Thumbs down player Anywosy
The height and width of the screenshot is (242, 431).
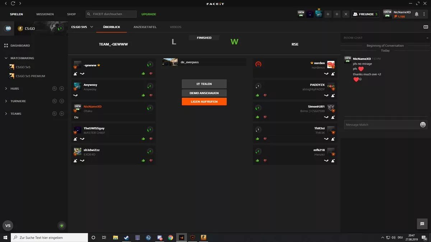pos(151,95)
